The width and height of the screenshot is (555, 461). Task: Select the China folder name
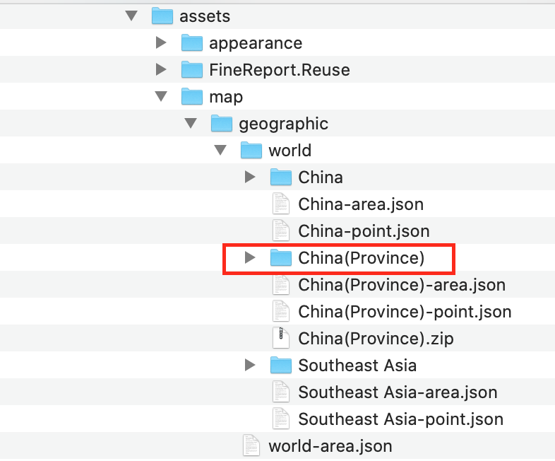pyautogui.click(x=321, y=177)
